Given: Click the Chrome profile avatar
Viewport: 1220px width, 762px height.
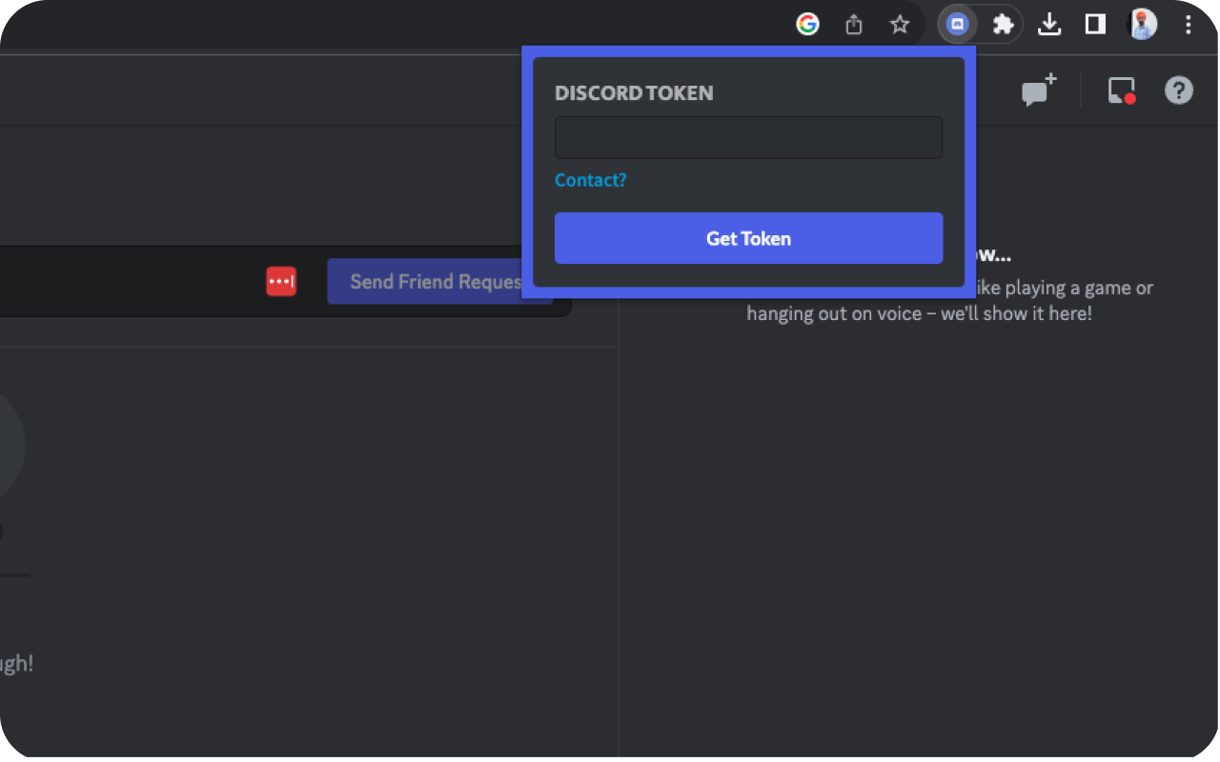Looking at the screenshot, I should pos(1142,24).
